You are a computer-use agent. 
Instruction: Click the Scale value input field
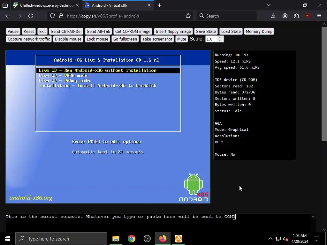[211, 39]
